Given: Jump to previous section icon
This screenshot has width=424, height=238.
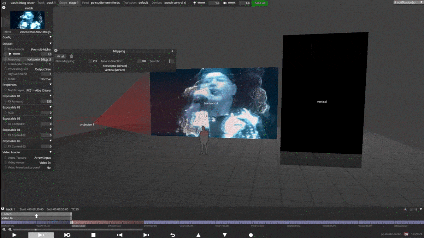Looking at the screenshot, I should (x=120, y=235).
